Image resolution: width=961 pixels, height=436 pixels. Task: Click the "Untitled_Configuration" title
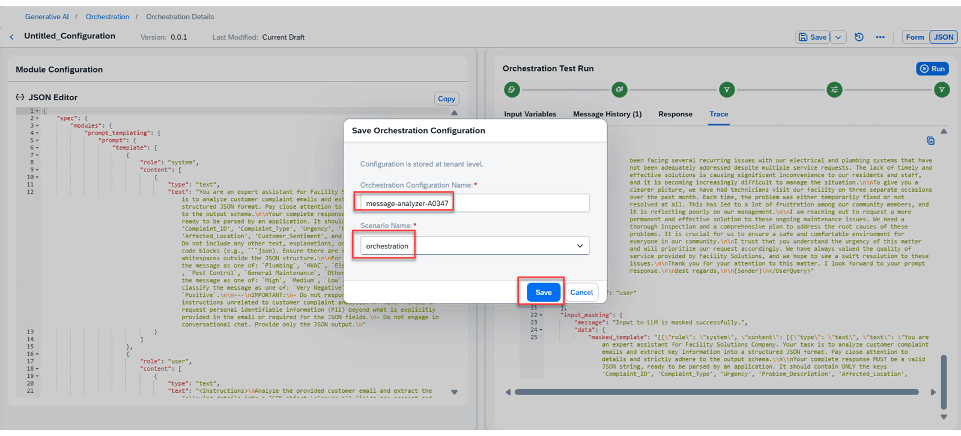click(x=70, y=36)
